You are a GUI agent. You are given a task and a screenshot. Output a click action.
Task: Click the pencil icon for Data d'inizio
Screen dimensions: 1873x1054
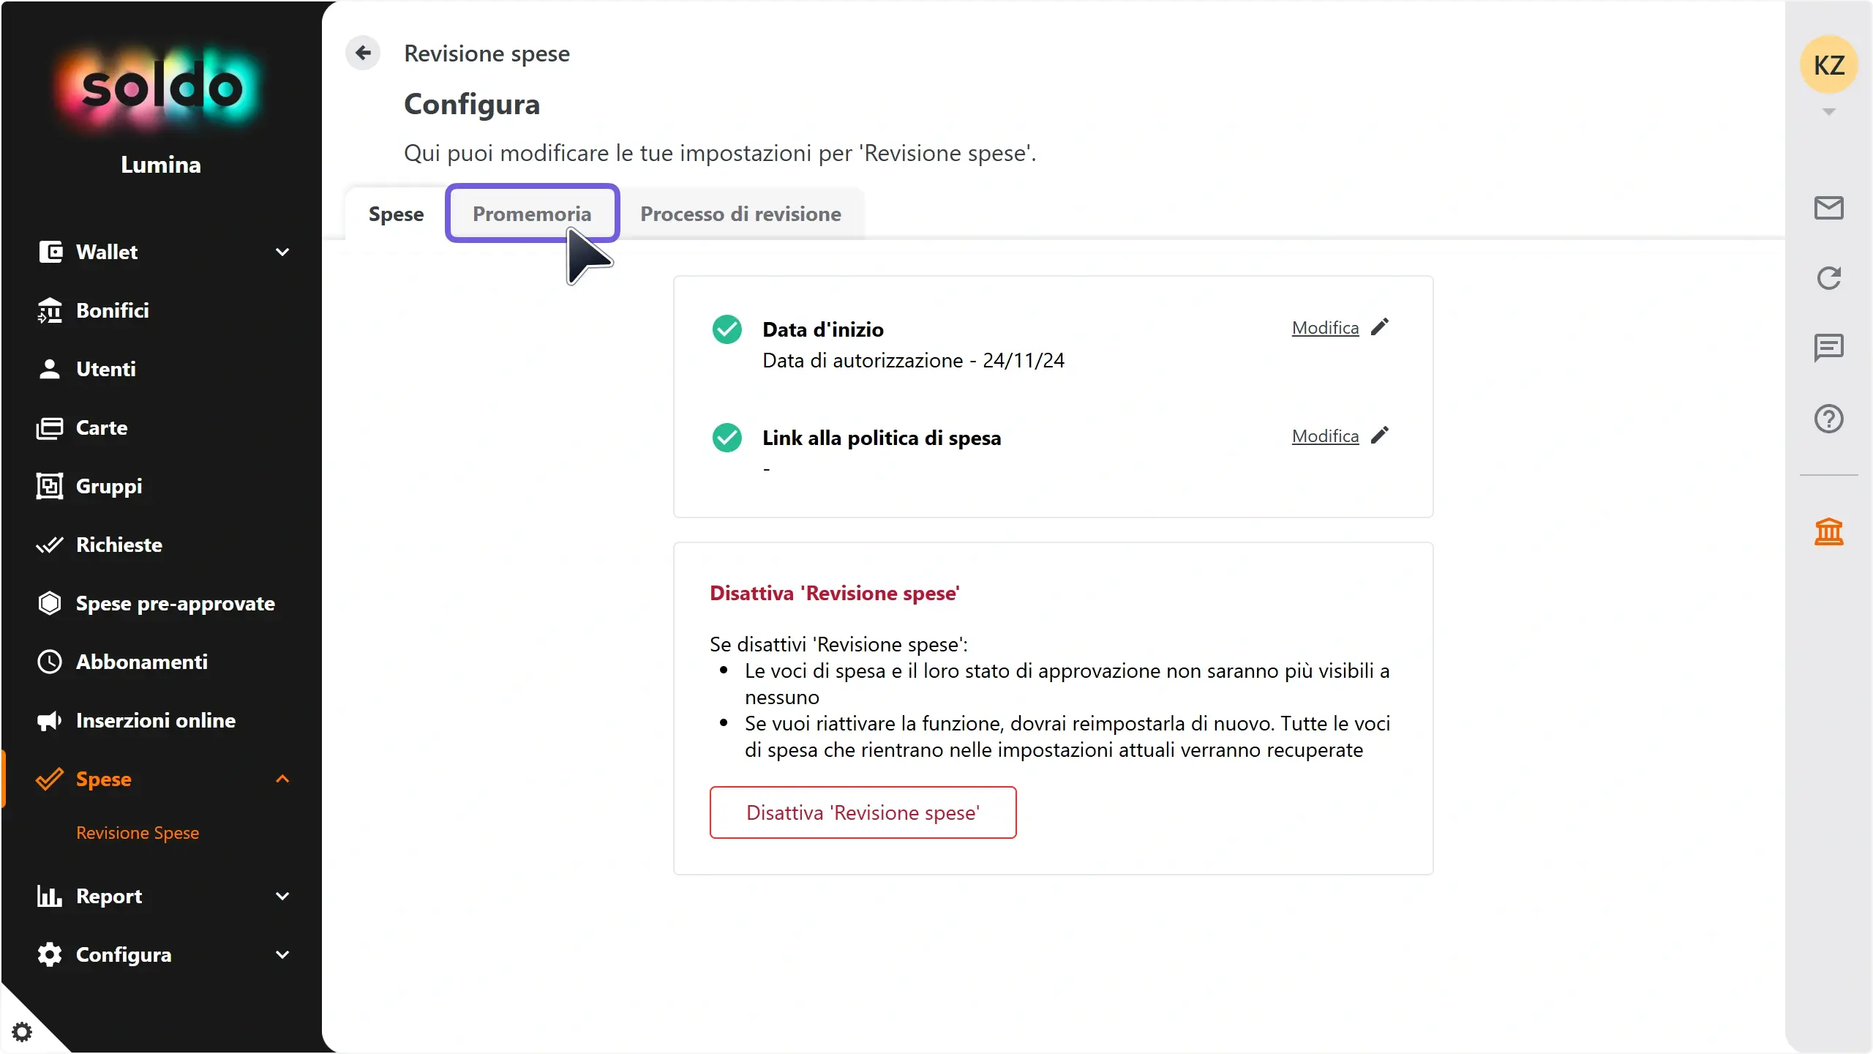coord(1380,327)
